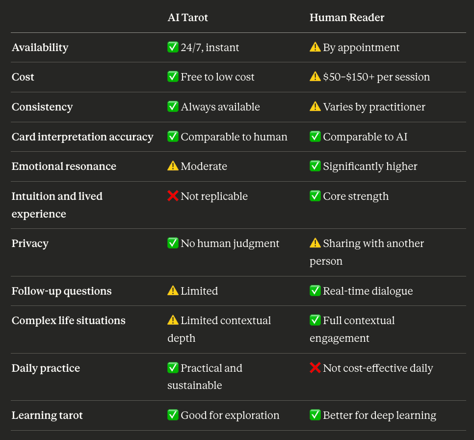Click the green checkmark beside "24/7, instant"
This screenshot has width=474, height=440.
tap(173, 47)
